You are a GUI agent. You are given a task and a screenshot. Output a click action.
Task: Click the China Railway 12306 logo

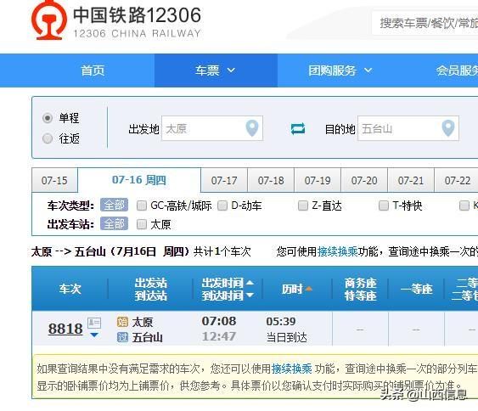[116, 20]
